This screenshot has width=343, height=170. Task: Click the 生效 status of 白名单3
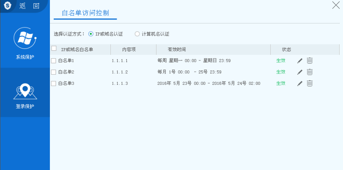coord(280,84)
